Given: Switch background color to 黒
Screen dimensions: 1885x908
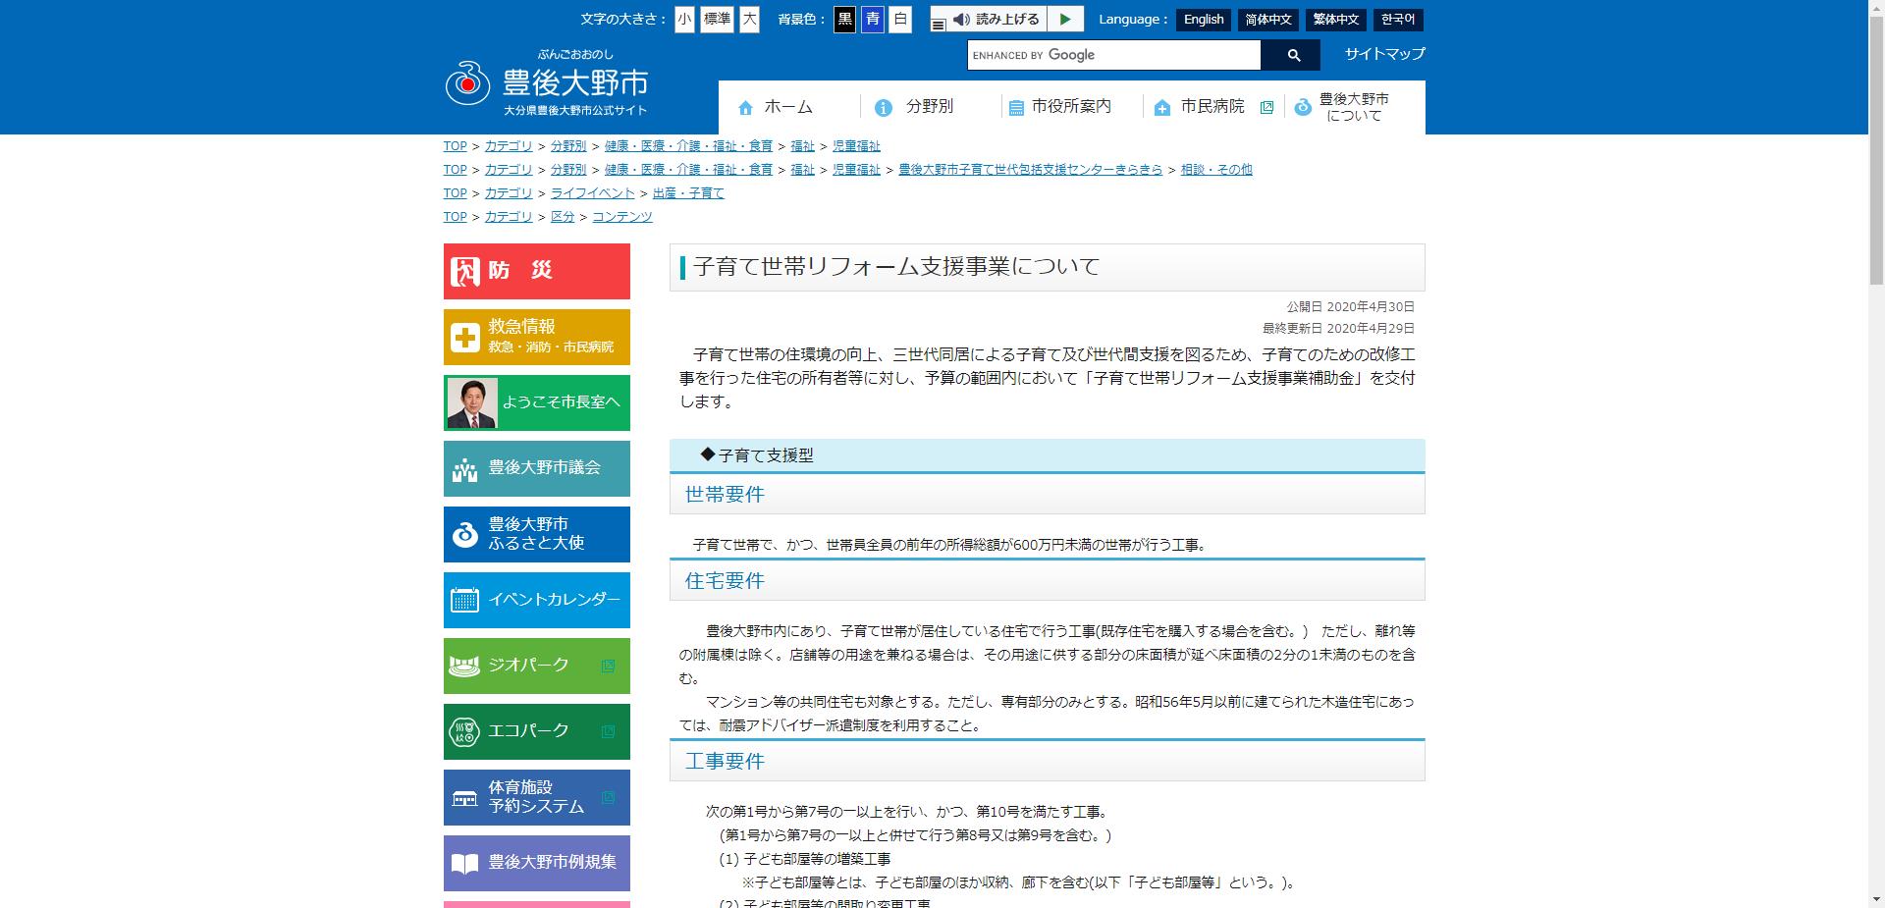Looking at the screenshot, I should (844, 20).
